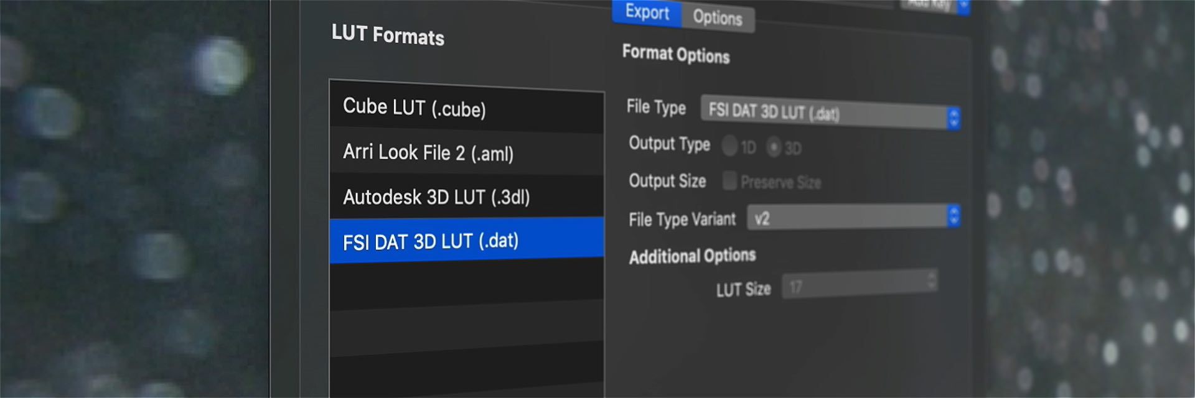Select Autodesk 3D LUT (.3dl) row
Screen dimensions: 1195x398
click(467, 197)
